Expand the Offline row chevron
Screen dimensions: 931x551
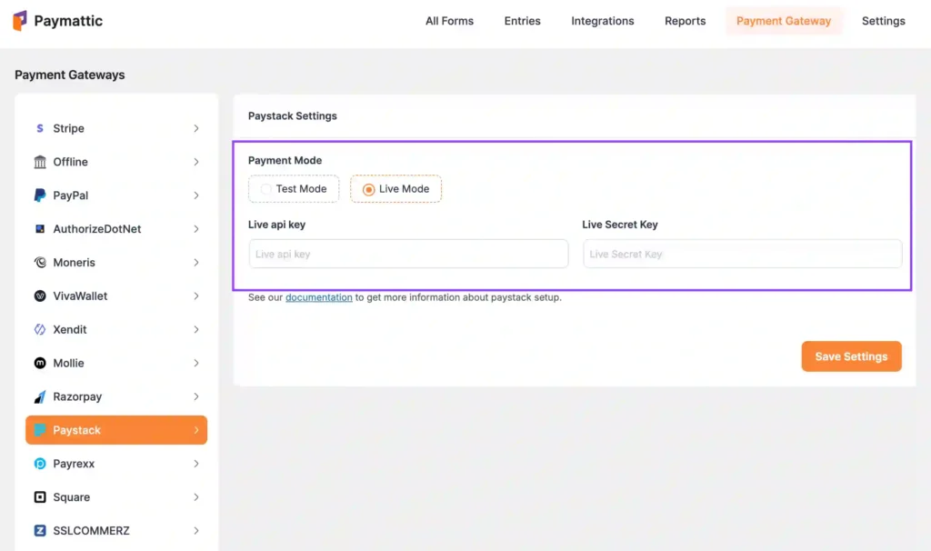point(196,162)
